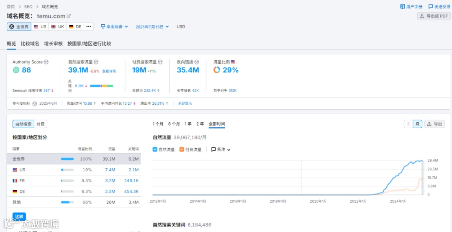The image size is (452, 232).
Task: Click the globe icon in 全世界 button
Action: 12,27
